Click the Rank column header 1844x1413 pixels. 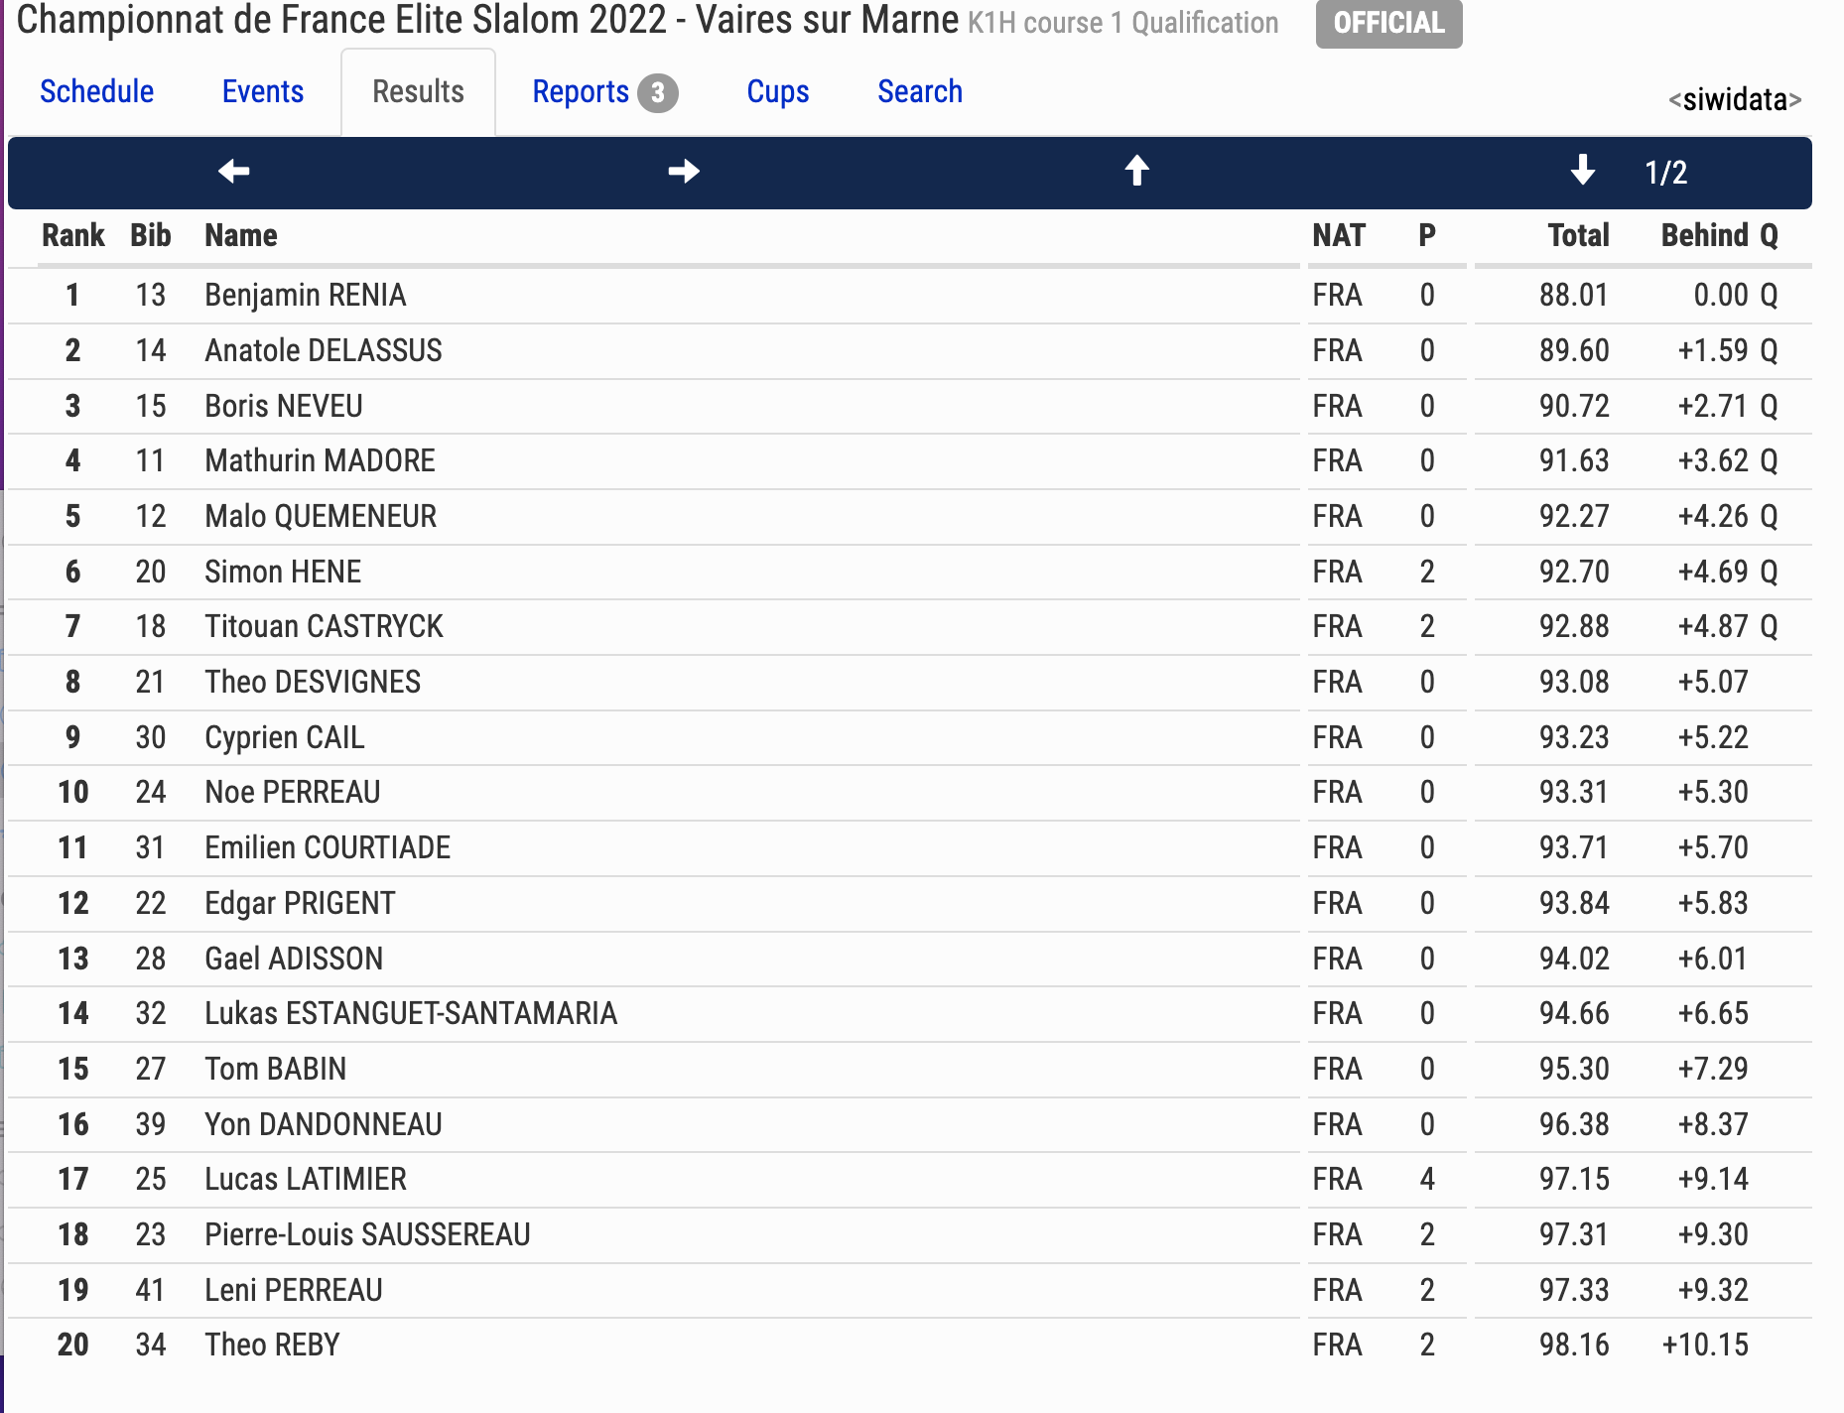[73, 235]
